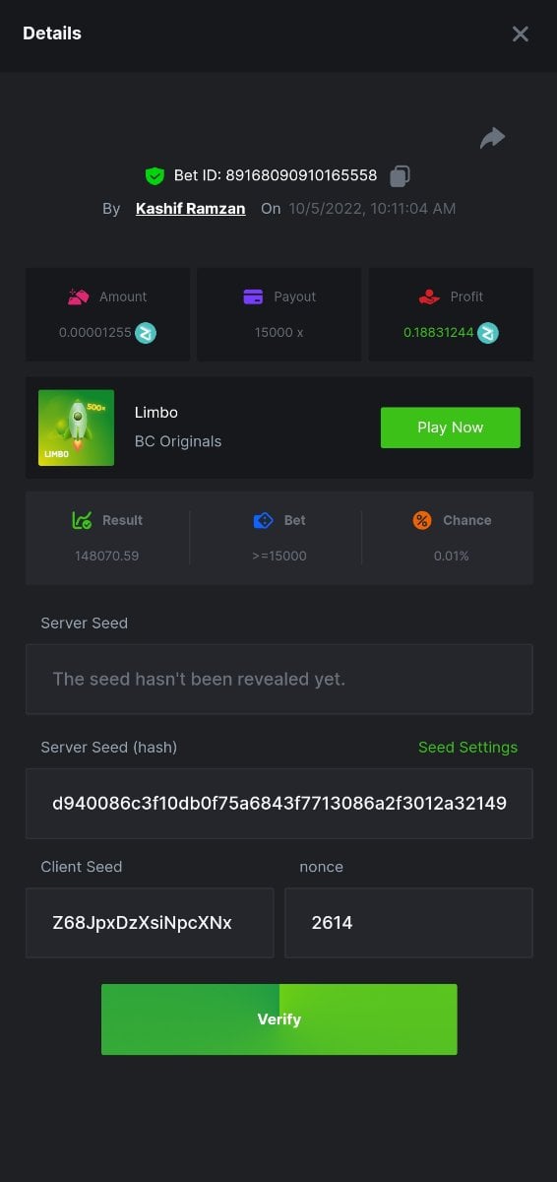The width and height of the screenshot is (557, 1182).
Task: Select the Server Seed hash field
Action: pyautogui.click(x=278, y=803)
